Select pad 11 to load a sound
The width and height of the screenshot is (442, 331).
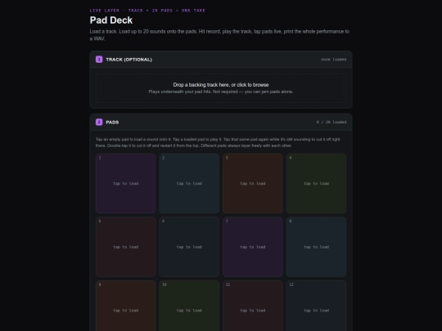pos(253,306)
